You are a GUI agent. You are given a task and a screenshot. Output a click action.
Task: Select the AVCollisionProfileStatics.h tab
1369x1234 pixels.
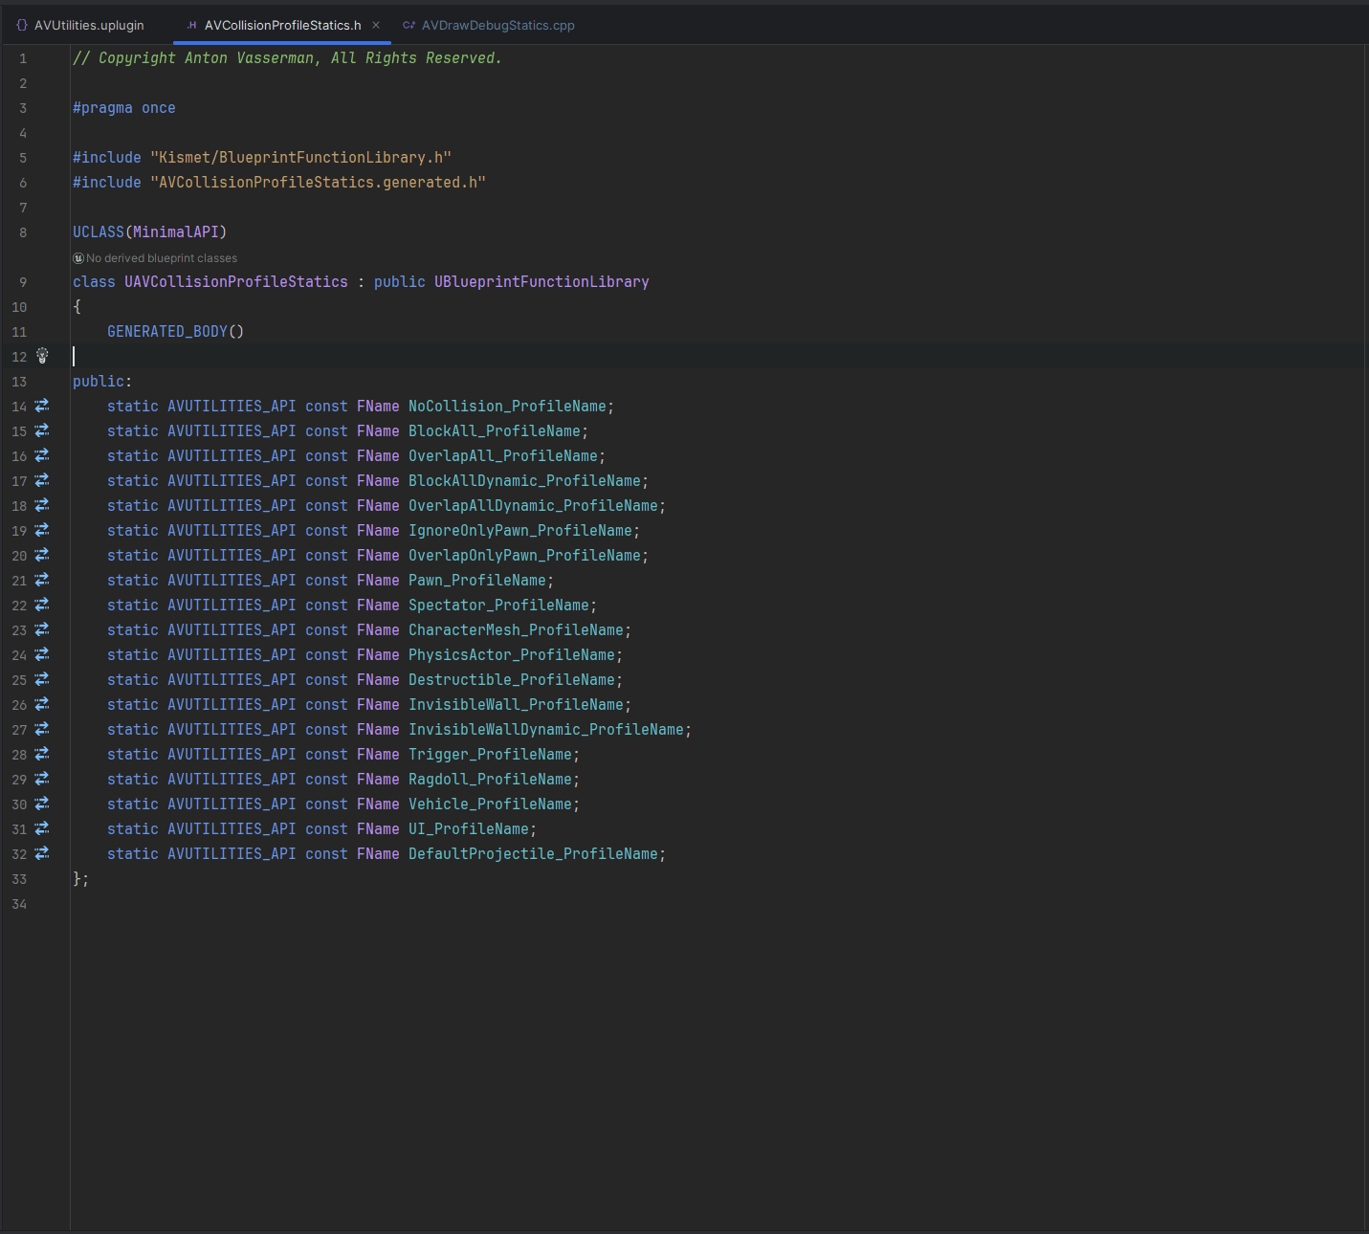point(282,26)
